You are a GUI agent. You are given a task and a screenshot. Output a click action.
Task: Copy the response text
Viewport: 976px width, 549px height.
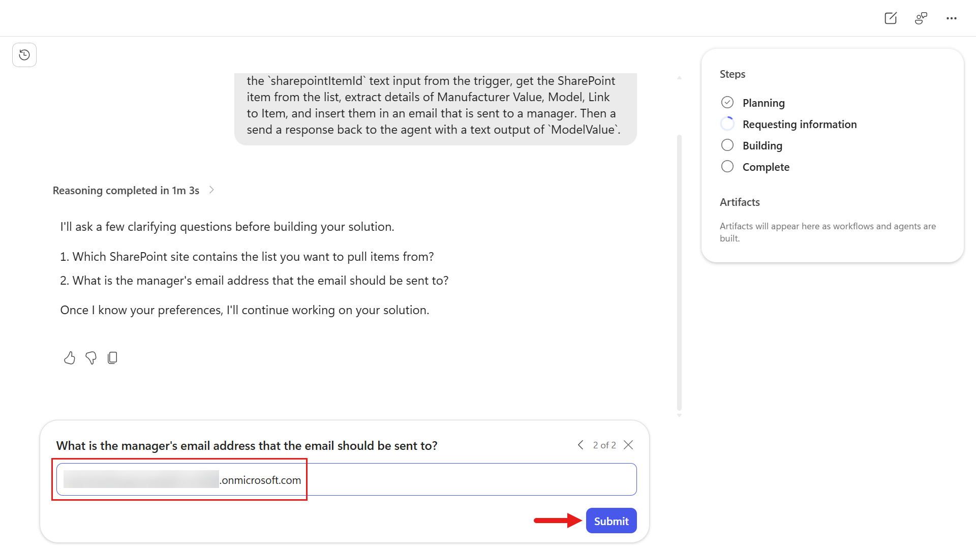click(x=112, y=358)
